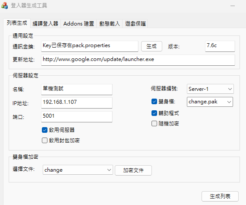Switch to the 列表生成 tab
This screenshot has width=246, height=205.
[17, 23]
